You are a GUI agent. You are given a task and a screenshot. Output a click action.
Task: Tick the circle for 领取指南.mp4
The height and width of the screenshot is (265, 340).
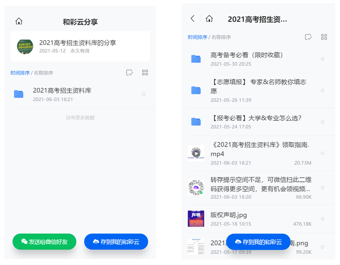coord(322,153)
